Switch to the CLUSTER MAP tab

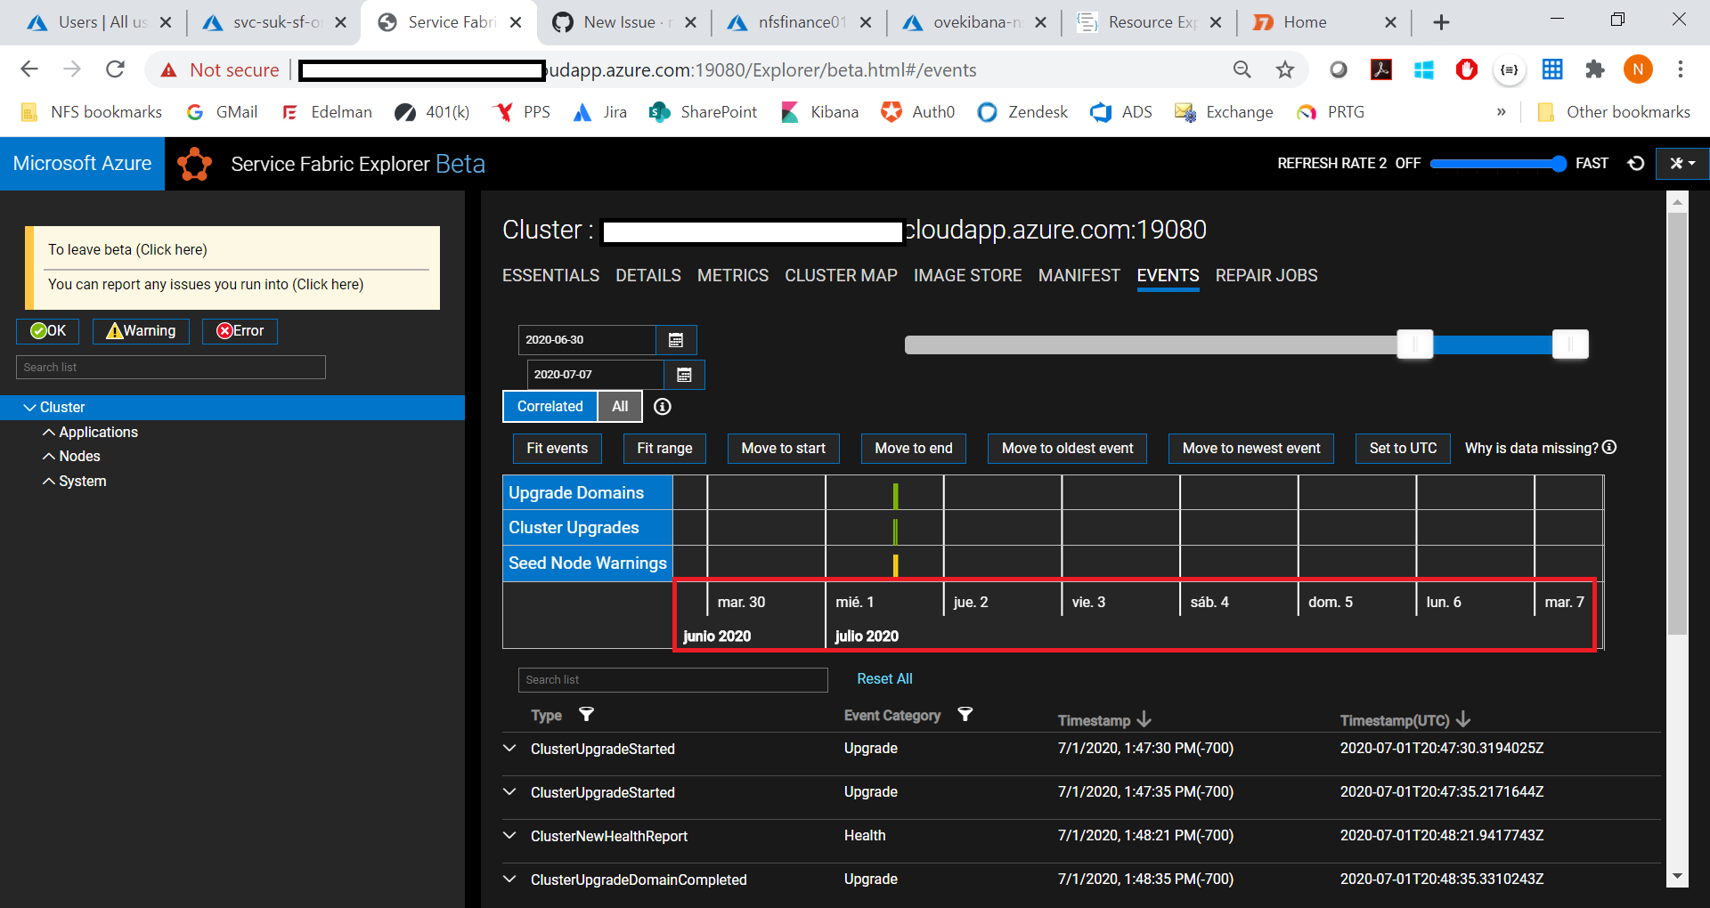pyautogui.click(x=840, y=275)
